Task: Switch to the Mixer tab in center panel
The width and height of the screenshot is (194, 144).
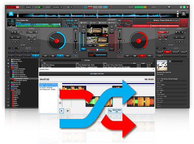Action: (x=84, y=23)
